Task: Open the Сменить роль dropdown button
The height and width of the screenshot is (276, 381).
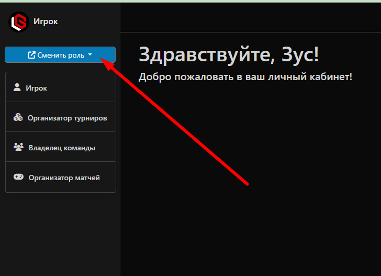Action: 60,55
